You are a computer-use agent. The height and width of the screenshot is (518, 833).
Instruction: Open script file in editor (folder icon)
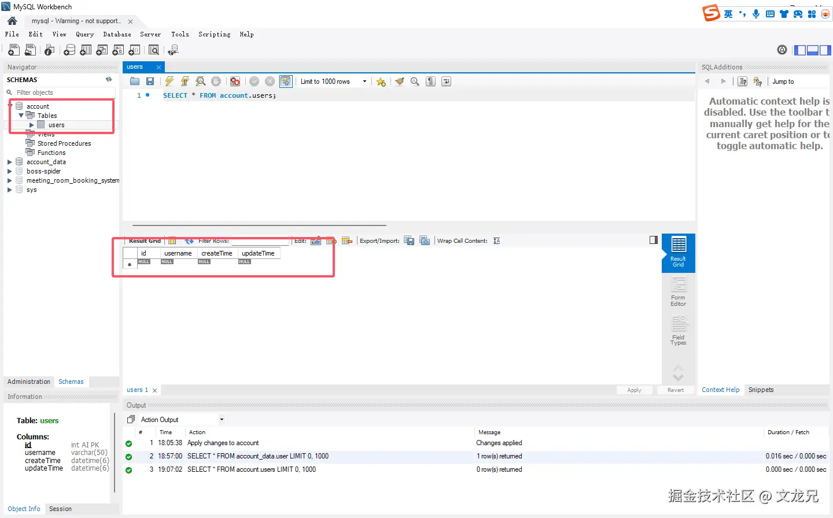tap(135, 82)
